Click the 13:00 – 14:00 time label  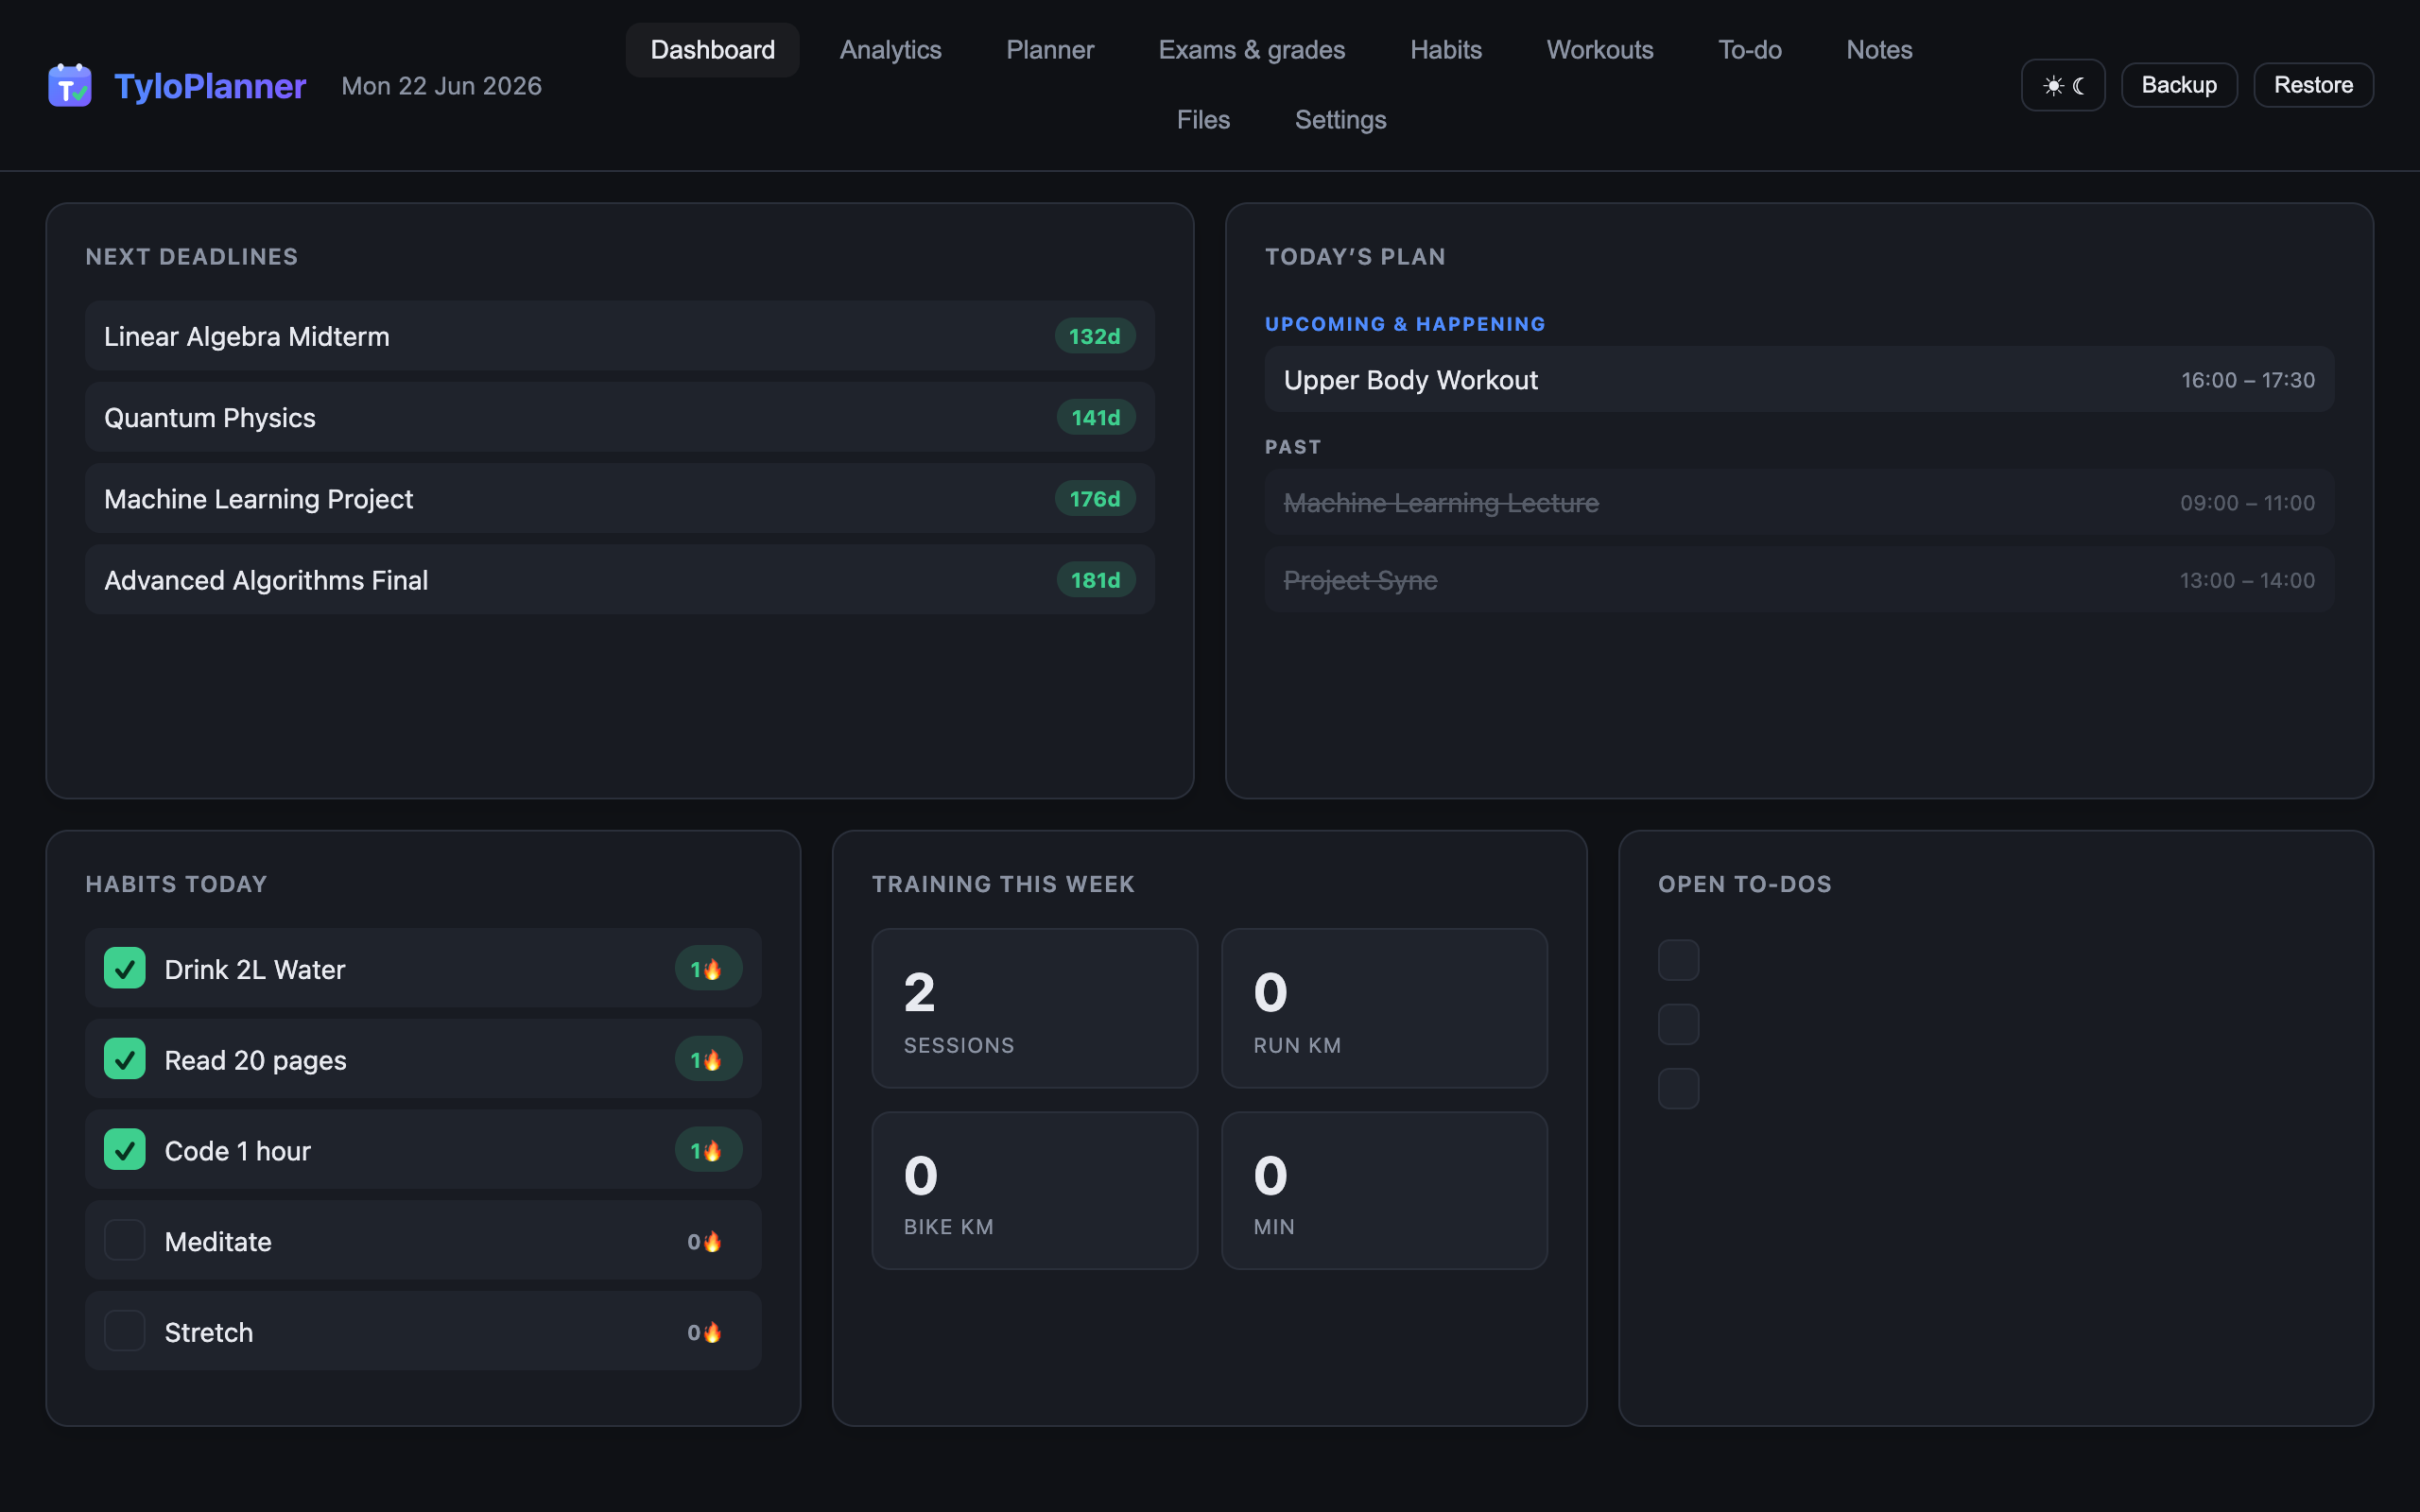tap(2248, 580)
